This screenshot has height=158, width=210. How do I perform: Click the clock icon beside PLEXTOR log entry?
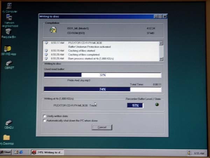pyautogui.click(x=46, y=43)
